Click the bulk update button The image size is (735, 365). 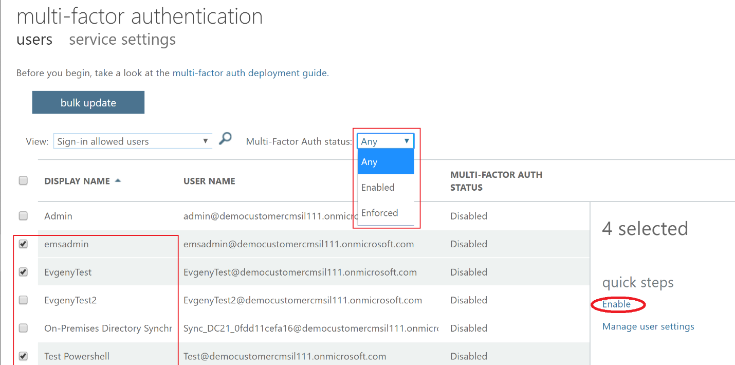coord(88,103)
